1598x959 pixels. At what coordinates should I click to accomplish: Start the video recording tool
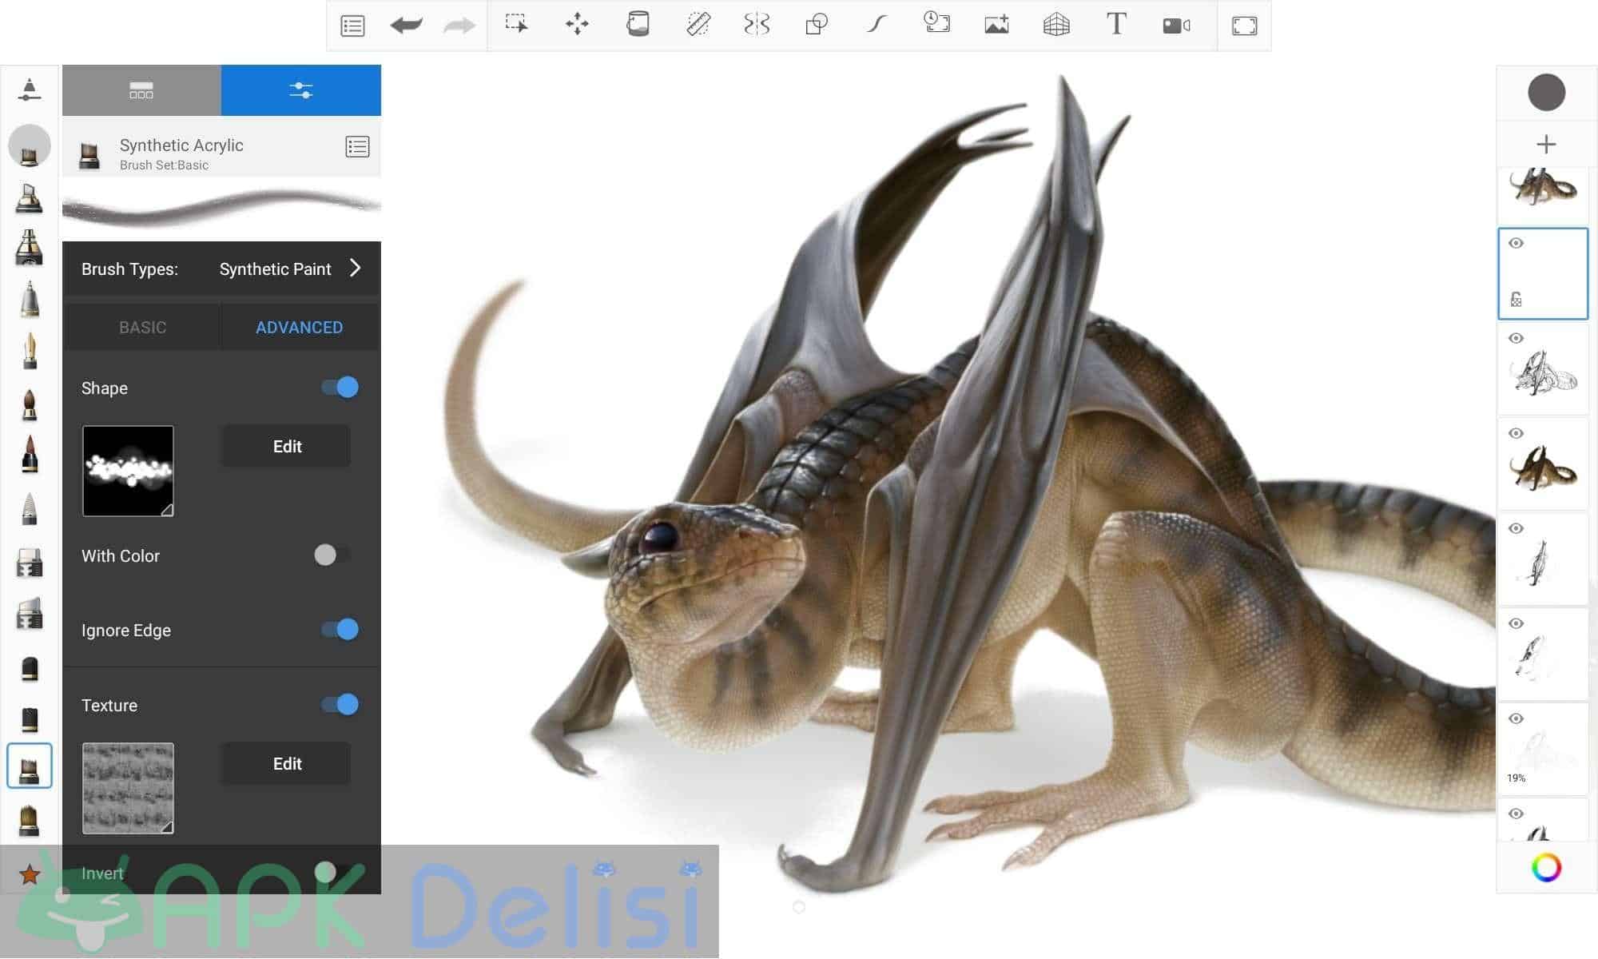click(1176, 26)
